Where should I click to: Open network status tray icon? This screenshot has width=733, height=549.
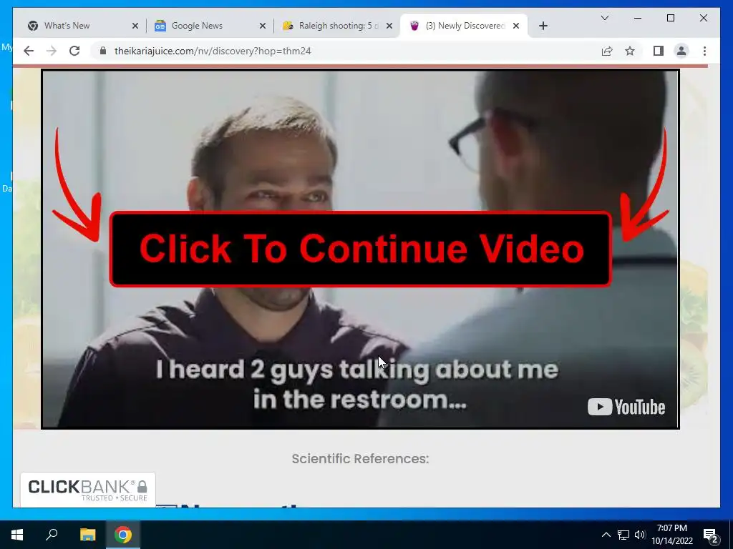click(x=623, y=535)
